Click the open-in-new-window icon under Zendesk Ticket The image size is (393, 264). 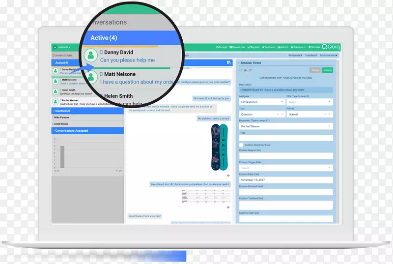[x=241, y=70]
